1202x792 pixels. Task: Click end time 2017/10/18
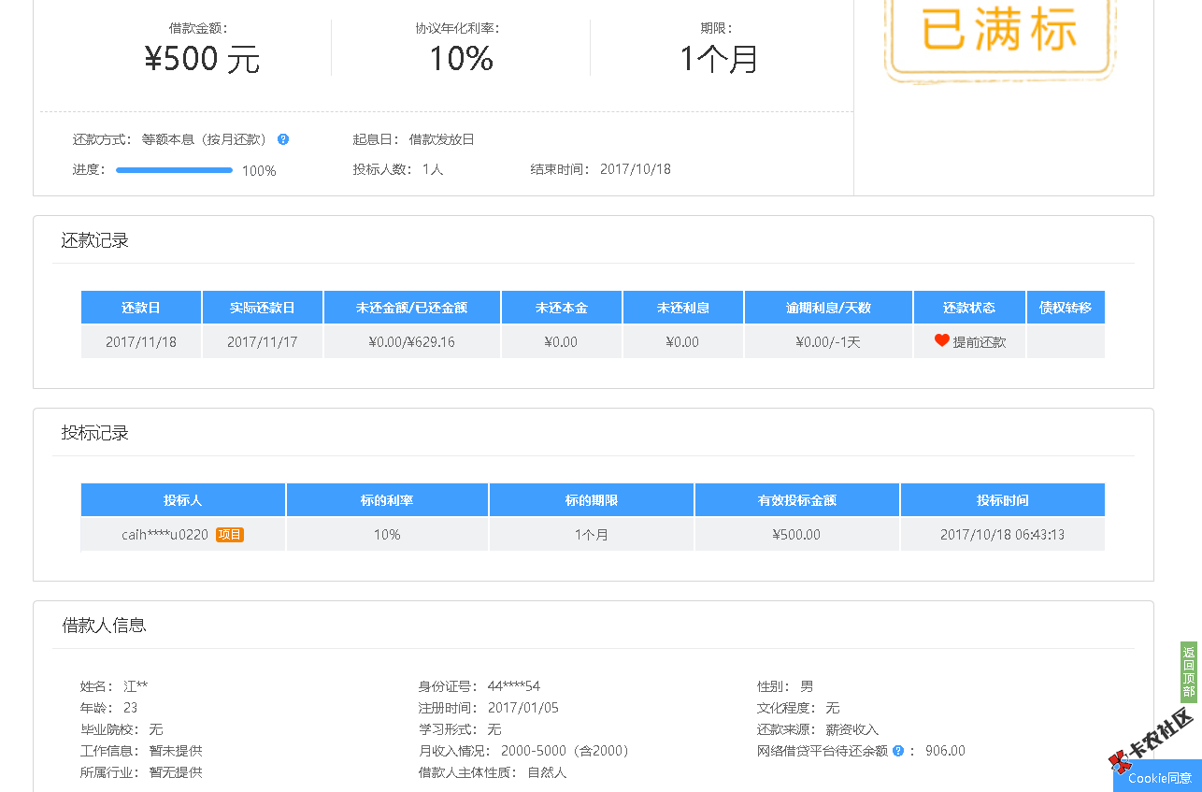(636, 169)
